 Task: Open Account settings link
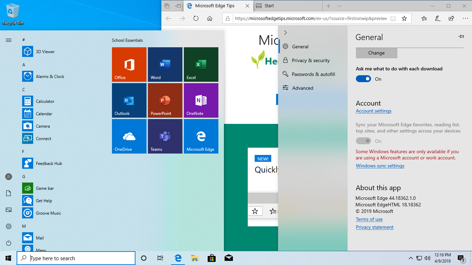374,111
